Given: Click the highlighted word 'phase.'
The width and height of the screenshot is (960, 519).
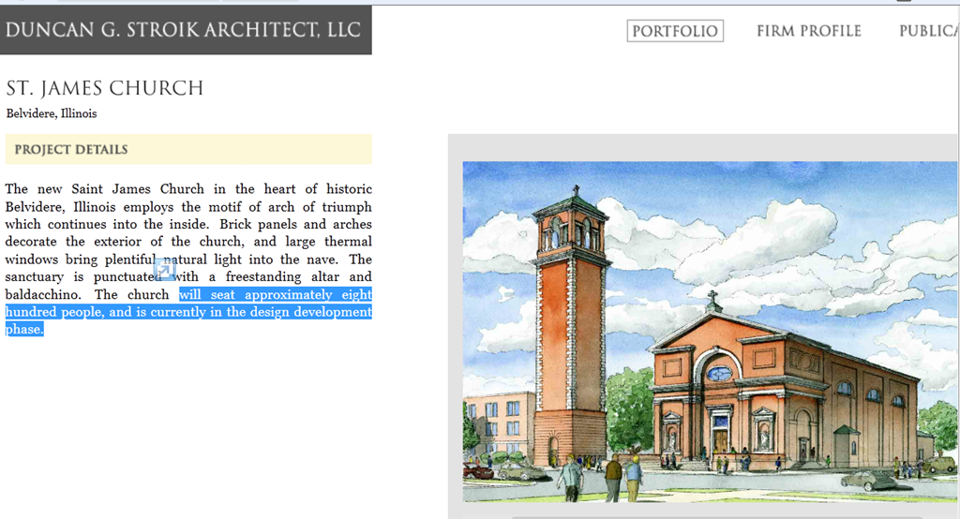Looking at the screenshot, I should click(x=24, y=329).
